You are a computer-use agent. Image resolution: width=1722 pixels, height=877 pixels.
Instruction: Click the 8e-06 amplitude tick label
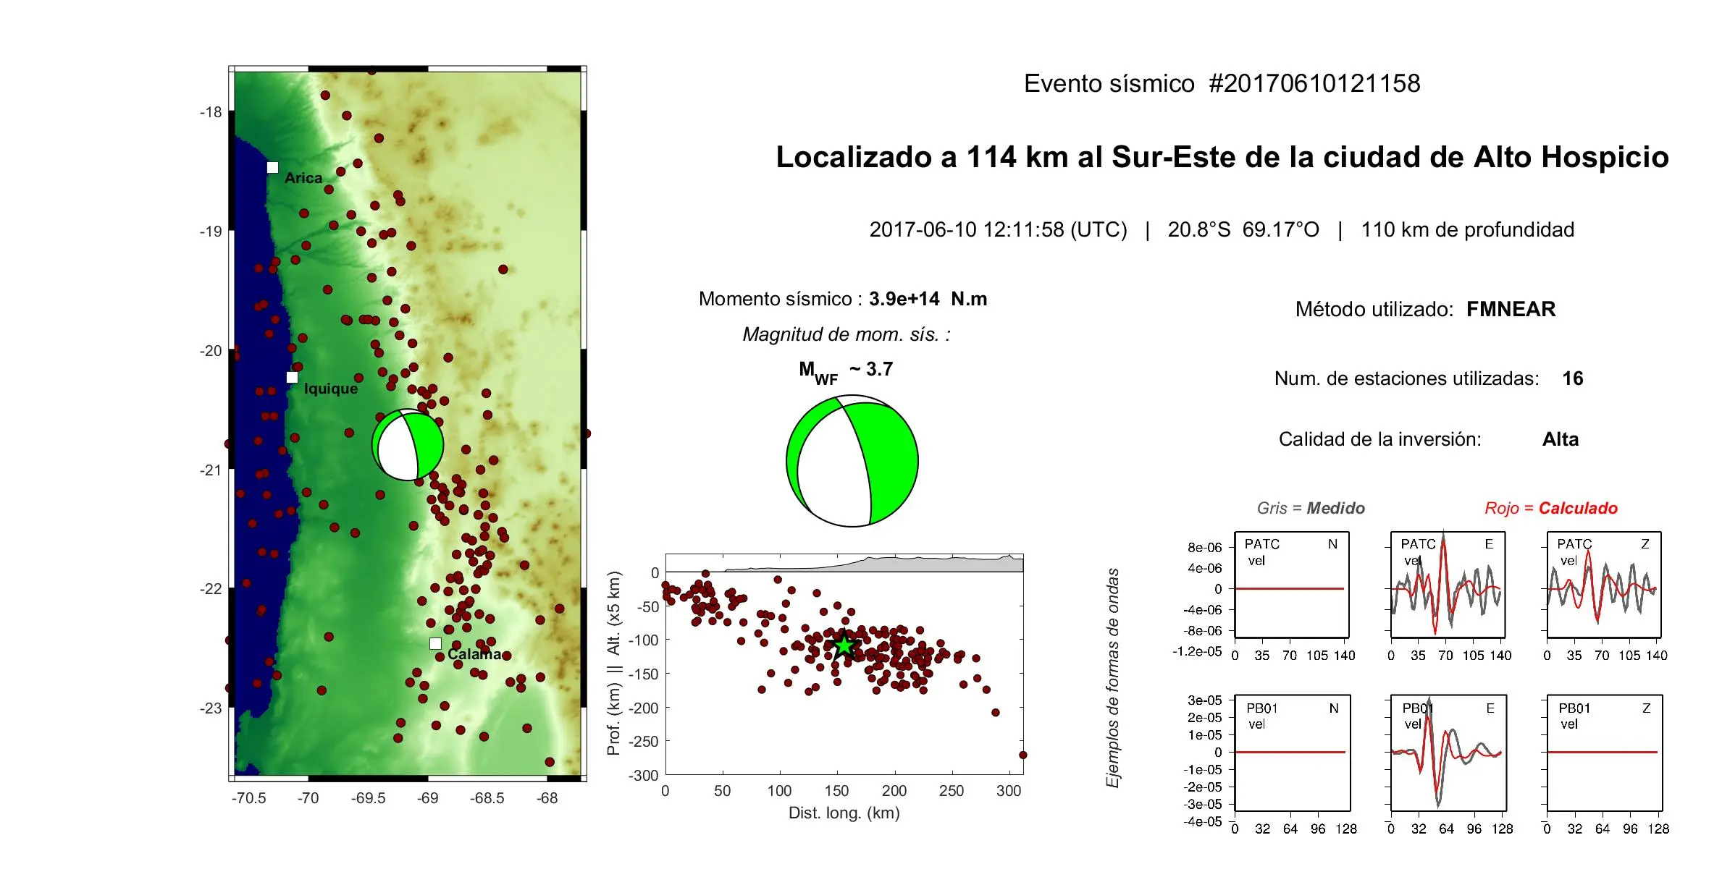1204,548
